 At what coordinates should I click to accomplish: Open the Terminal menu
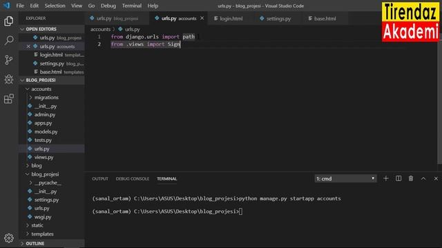[132, 6]
